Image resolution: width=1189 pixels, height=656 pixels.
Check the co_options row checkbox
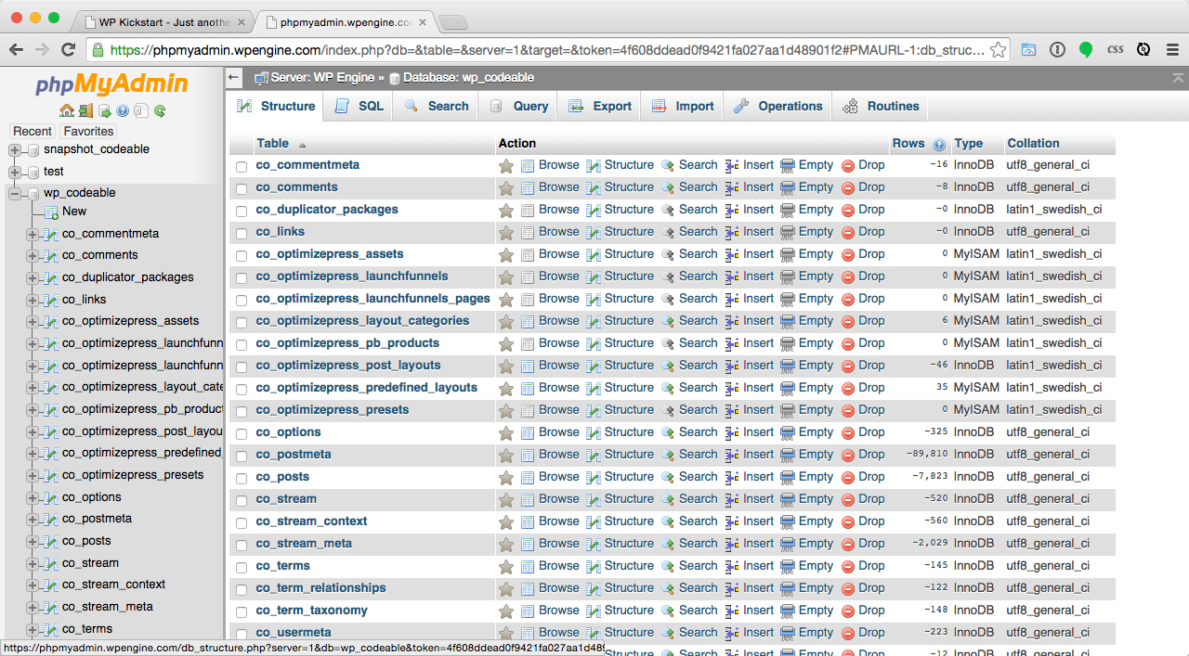242,434
